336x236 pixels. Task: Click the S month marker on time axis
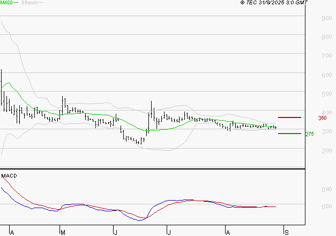[287, 233]
